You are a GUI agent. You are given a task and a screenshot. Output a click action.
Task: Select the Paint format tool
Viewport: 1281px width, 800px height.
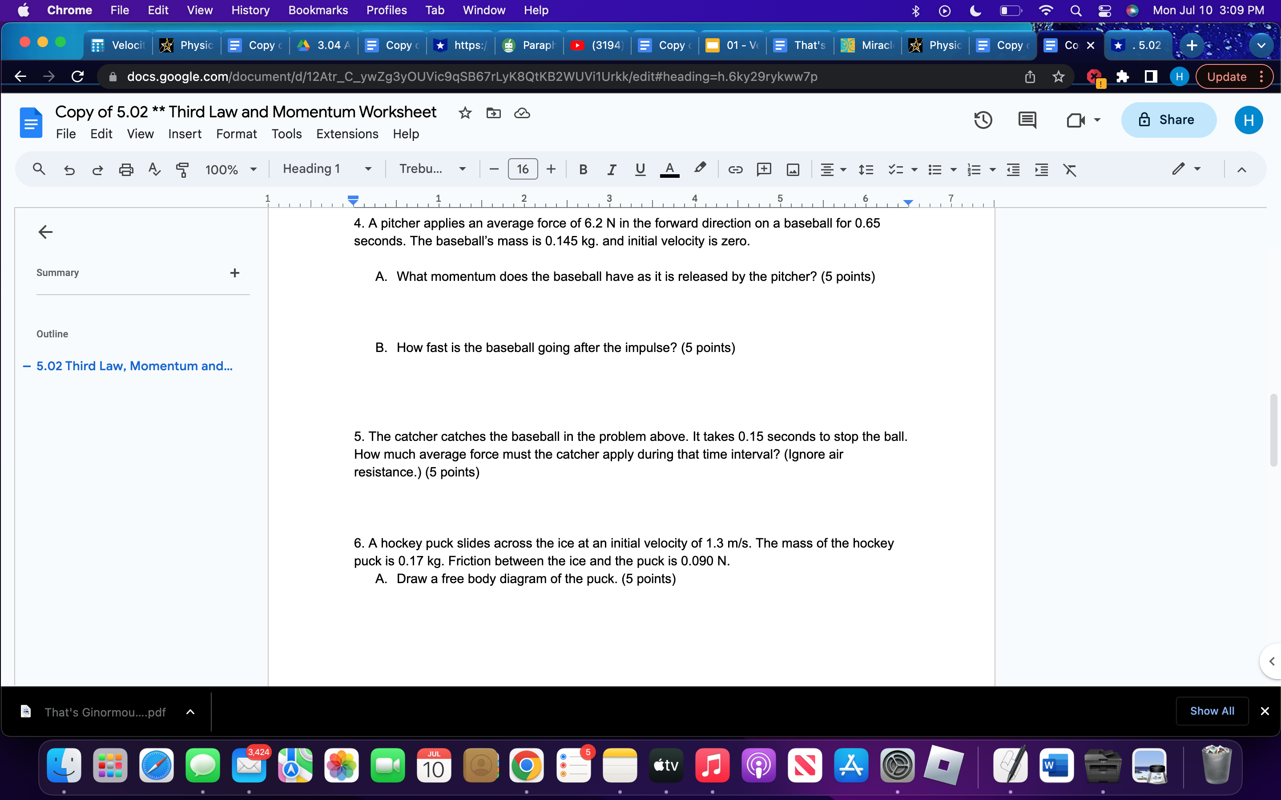183,169
